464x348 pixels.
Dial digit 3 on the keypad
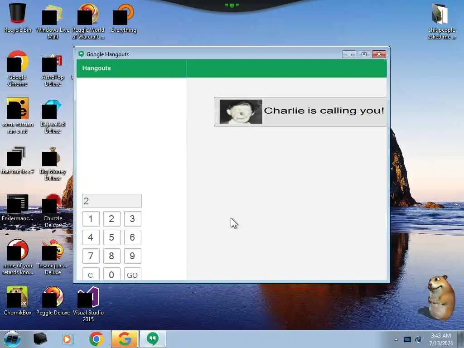coord(133,219)
